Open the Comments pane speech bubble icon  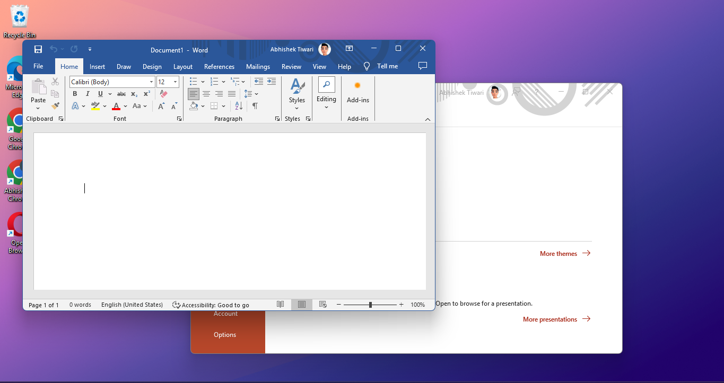(423, 66)
